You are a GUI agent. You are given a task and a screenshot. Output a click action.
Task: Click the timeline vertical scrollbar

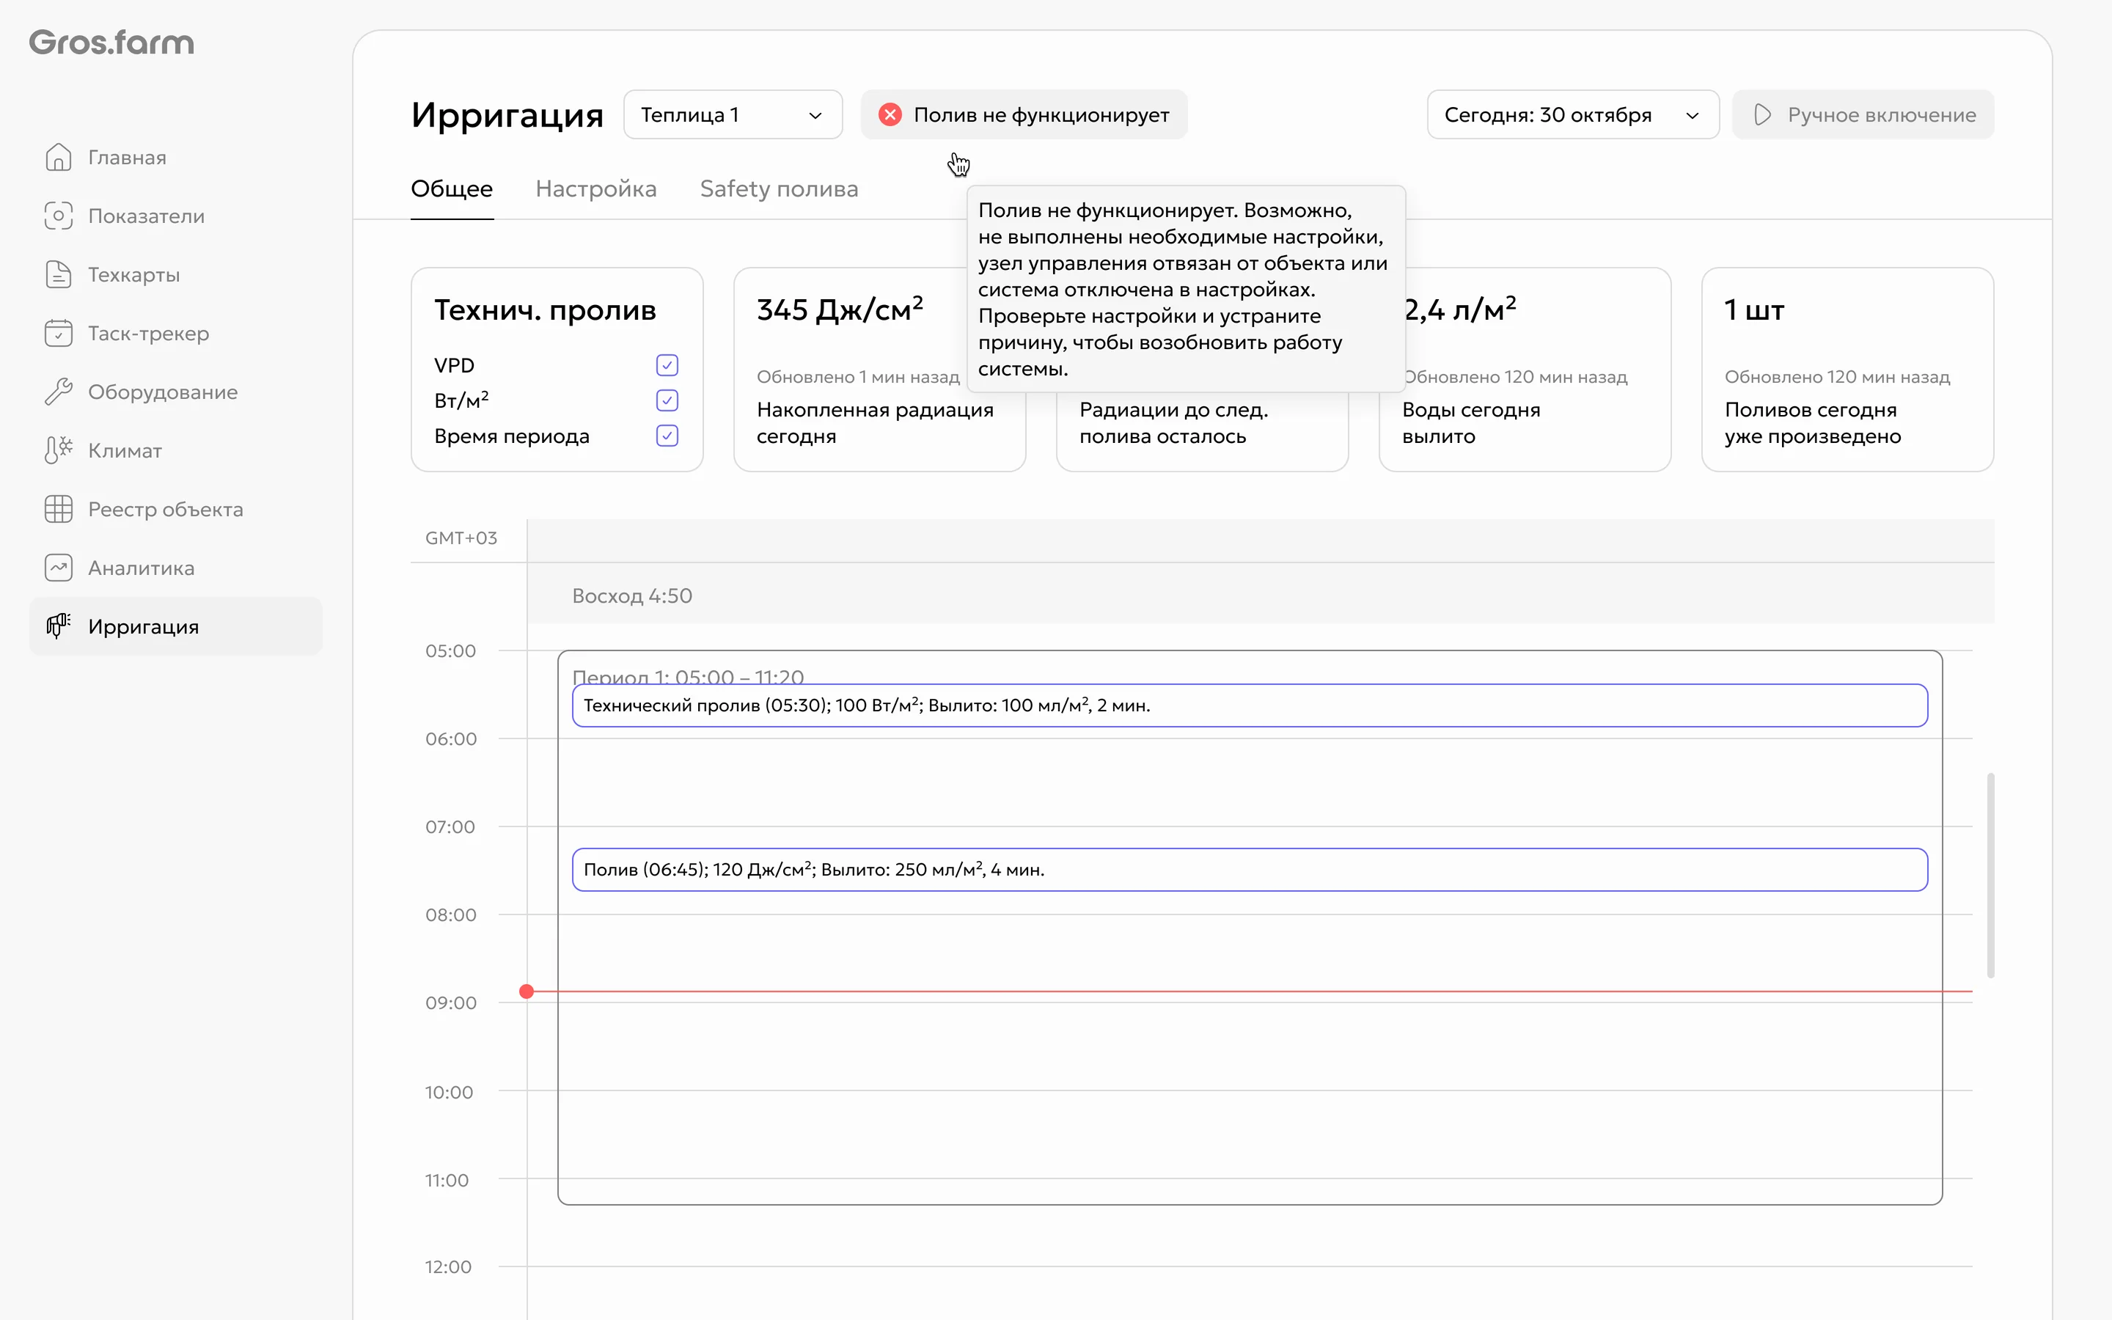tap(1991, 875)
